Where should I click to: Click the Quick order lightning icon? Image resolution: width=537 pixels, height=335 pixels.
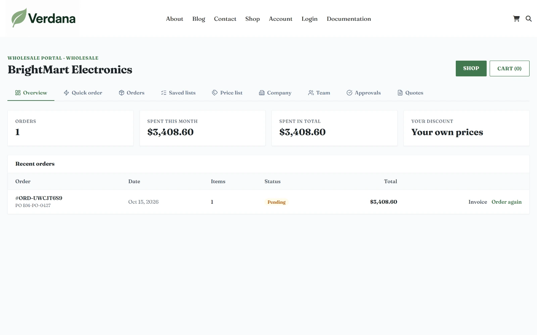click(66, 93)
